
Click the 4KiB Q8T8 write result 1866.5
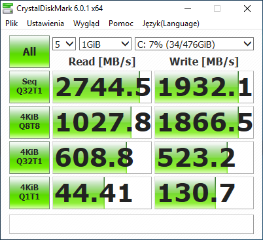coord(204,122)
